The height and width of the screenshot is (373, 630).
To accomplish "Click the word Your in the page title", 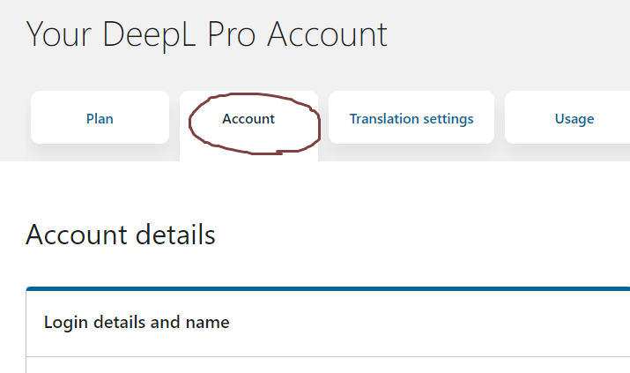I will coord(59,35).
